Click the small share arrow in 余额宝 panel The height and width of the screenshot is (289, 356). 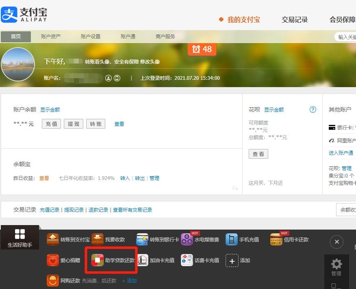(x=235, y=188)
